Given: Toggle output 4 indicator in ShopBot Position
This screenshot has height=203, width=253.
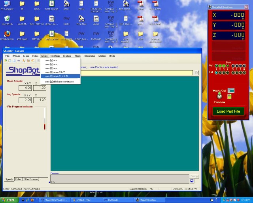Looking at the screenshot, I should (228, 73).
